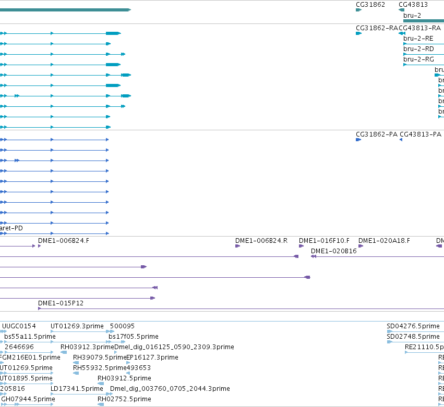Select the CG43813-PA protein label
This screenshot has height=407, width=444.
421,134
